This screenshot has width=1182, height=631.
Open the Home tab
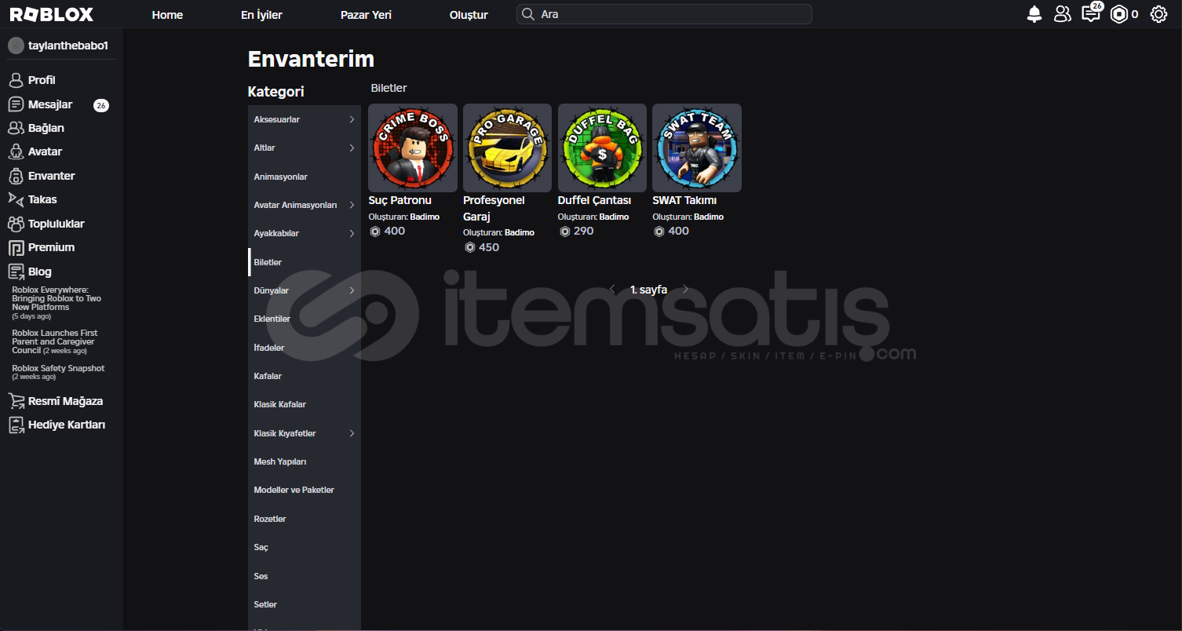point(167,15)
